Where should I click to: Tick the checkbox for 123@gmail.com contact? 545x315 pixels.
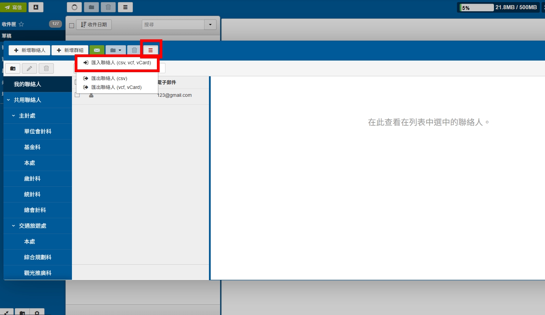click(x=77, y=95)
